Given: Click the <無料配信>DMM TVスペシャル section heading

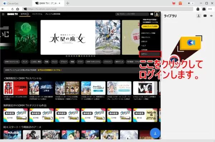Looking at the screenshot, I should (x=23, y=78).
